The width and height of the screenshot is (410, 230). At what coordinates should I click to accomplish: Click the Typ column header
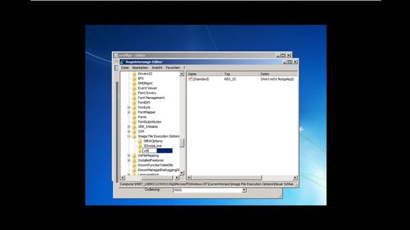click(240, 74)
